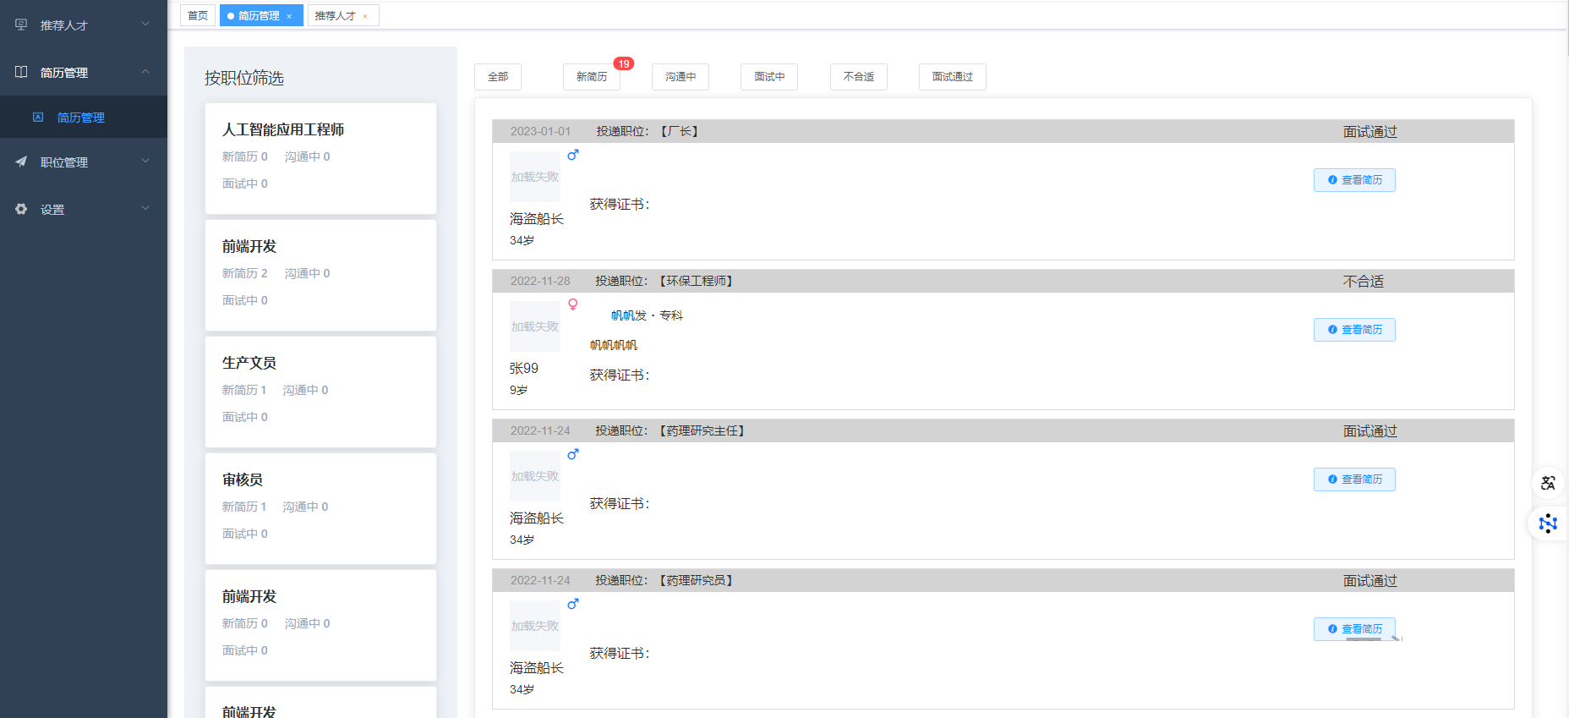
Task: Click 获得证书 label in 环保工程师 entry
Action: pyautogui.click(x=620, y=375)
